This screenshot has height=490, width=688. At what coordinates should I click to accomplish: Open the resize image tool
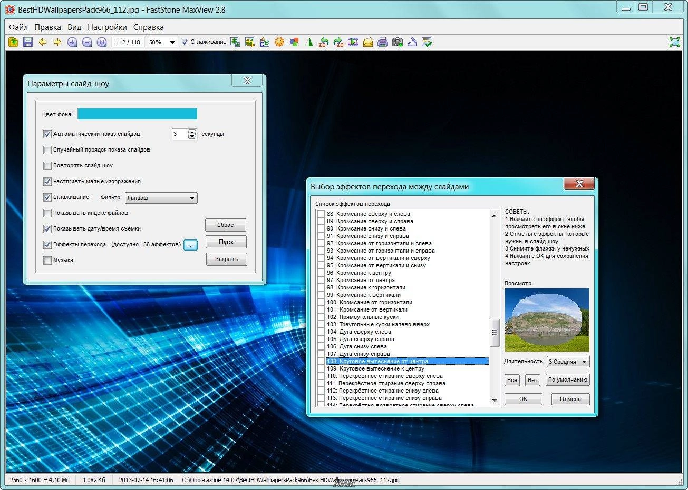pos(235,42)
